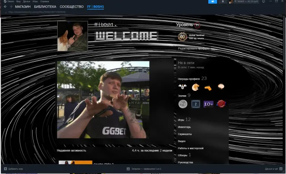Open the Значки badges list
286x174 pixels.
click(184, 95)
